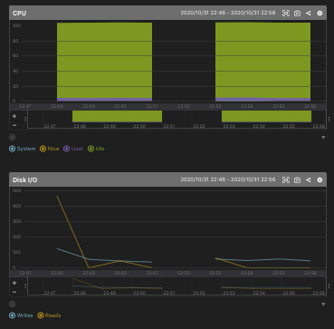Screen dimensions: 334x329
Task: Share the CPU chart
Action: [308, 13]
